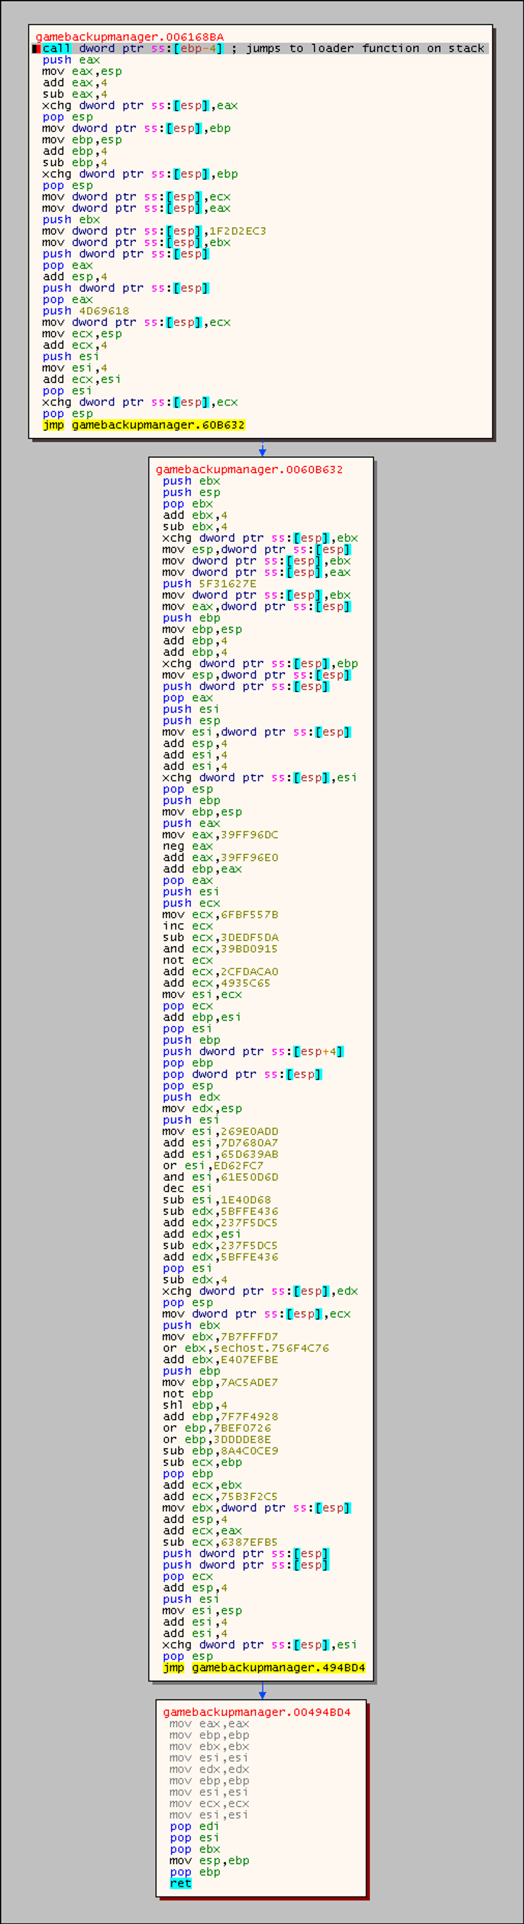The height and width of the screenshot is (1924, 524).
Task: Click the 'add eax,39FF96E0' line
Action: tap(220, 857)
